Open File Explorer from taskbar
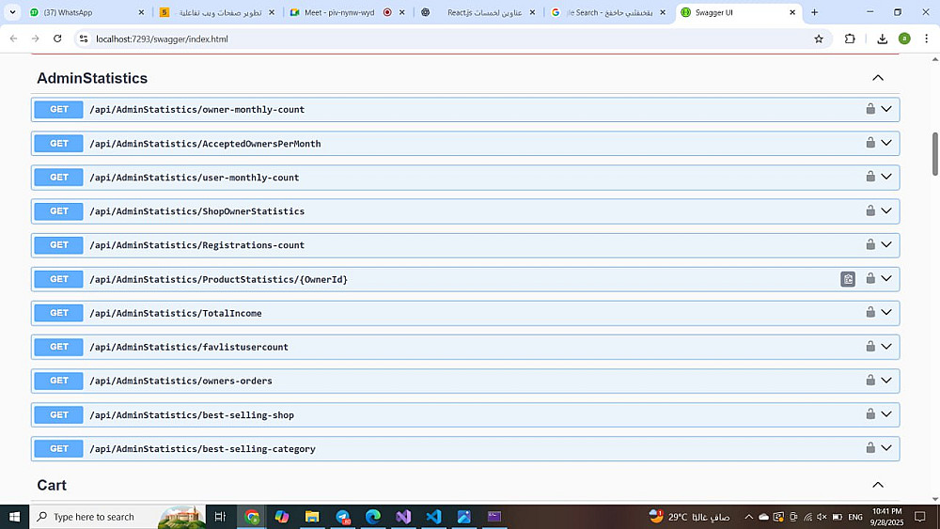The width and height of the screenshot is (940, 529). pos(312,517)
